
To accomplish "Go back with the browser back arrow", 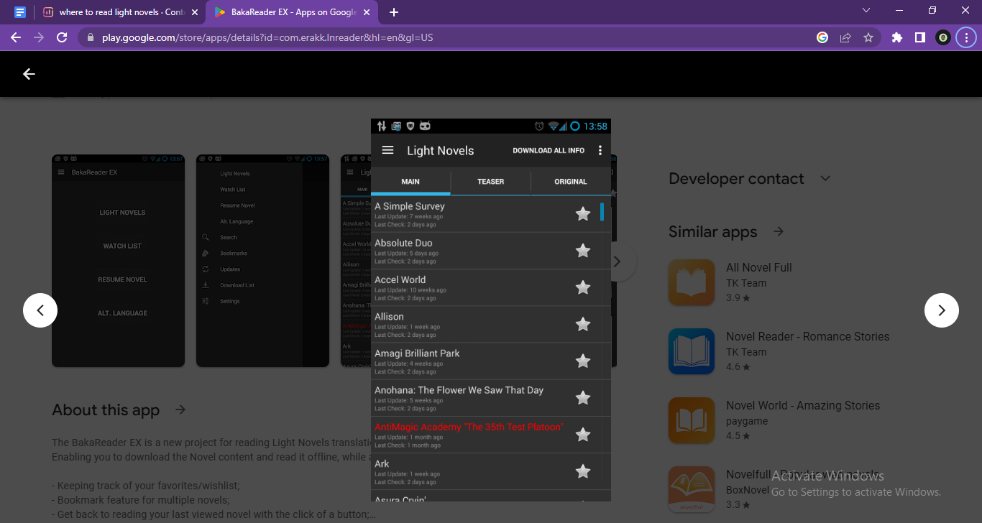I will coord(16,37).
